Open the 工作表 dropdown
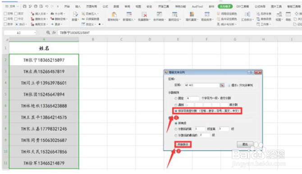Screen dimensions: 302x174 (x=264, y=24)
